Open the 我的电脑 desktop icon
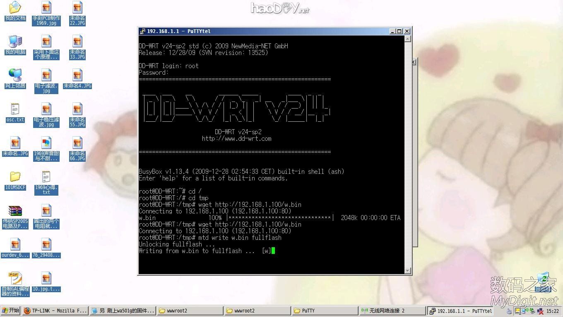563x317 pixels. [x=15, y=42]
